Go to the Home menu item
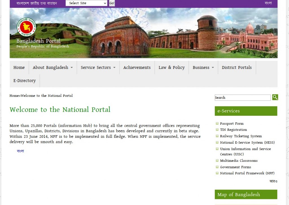This screenshot has width=289, height=205. (19, 67)
